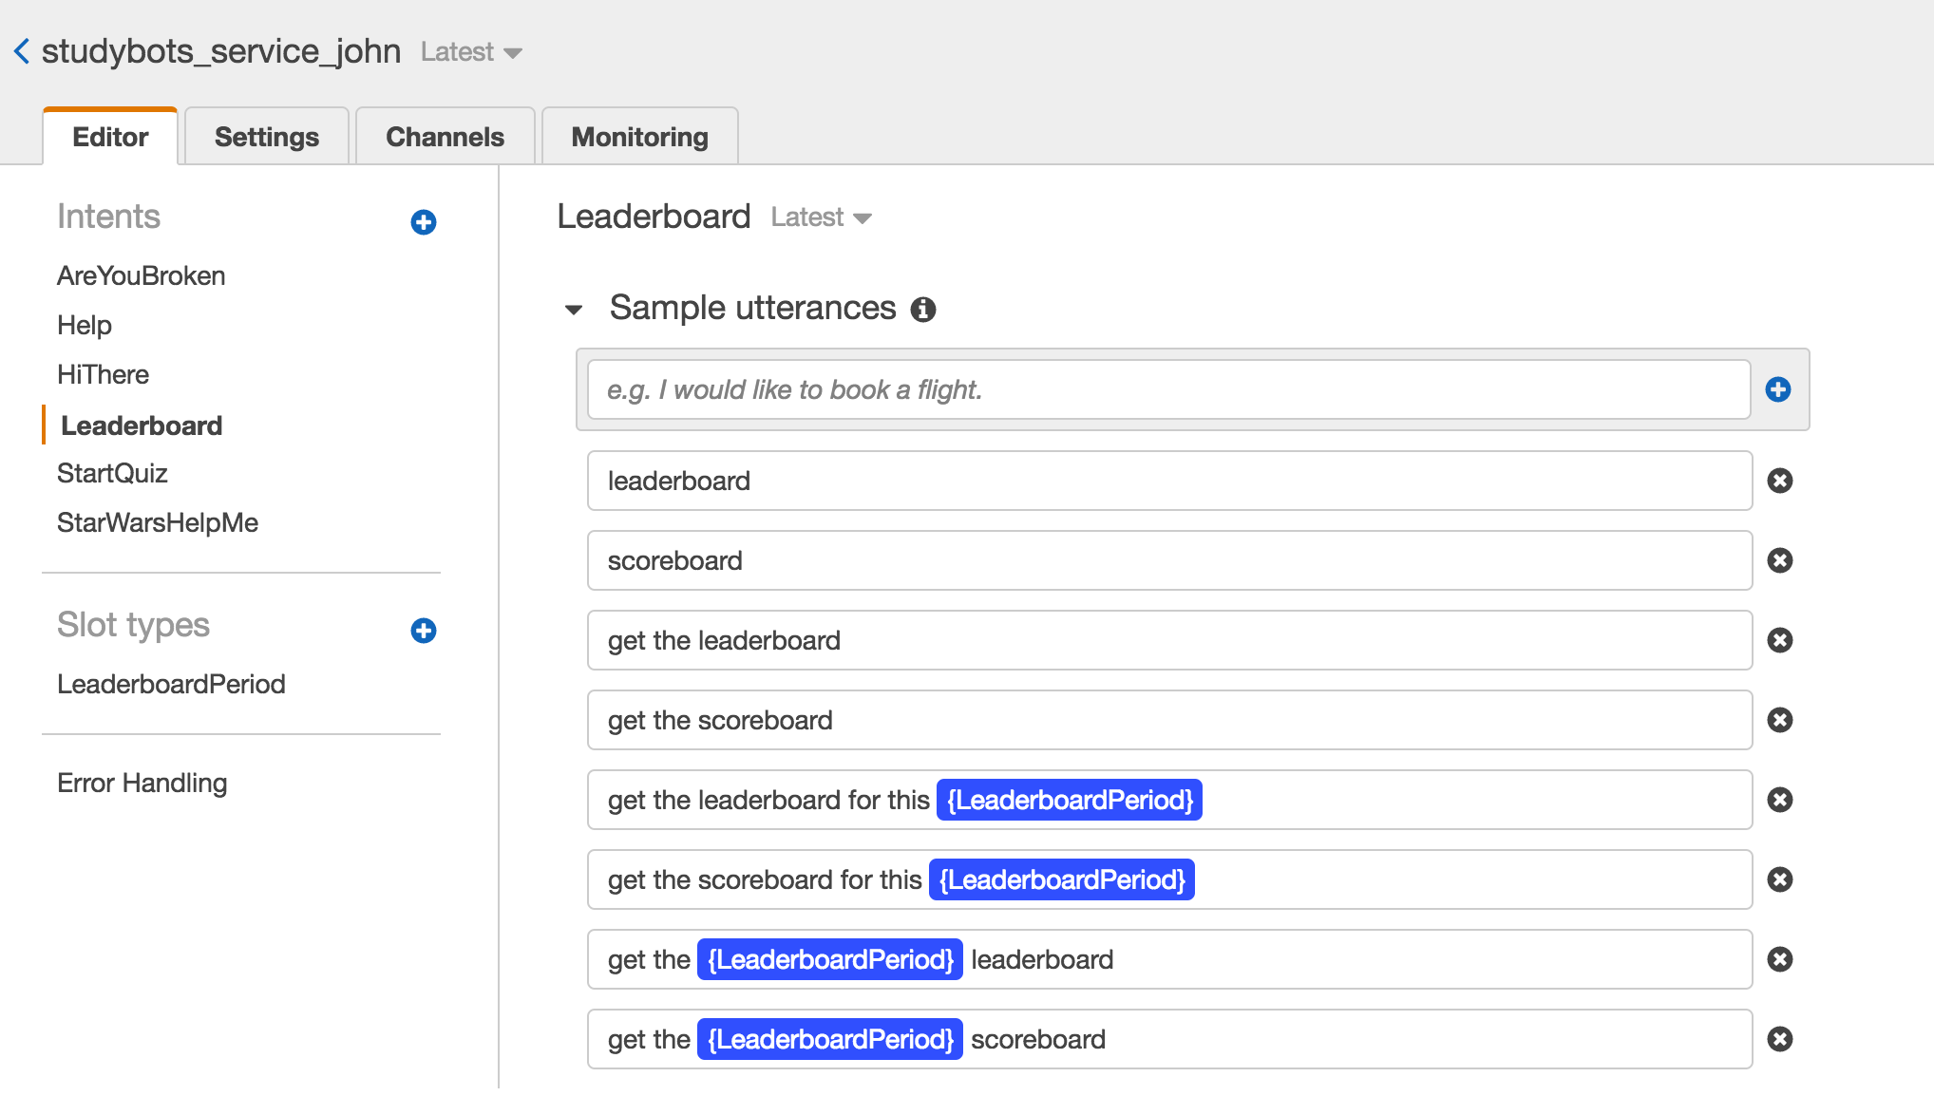Open the bot version Latest dropdown
The image size is (1934, 1096).
coord(471,52)
